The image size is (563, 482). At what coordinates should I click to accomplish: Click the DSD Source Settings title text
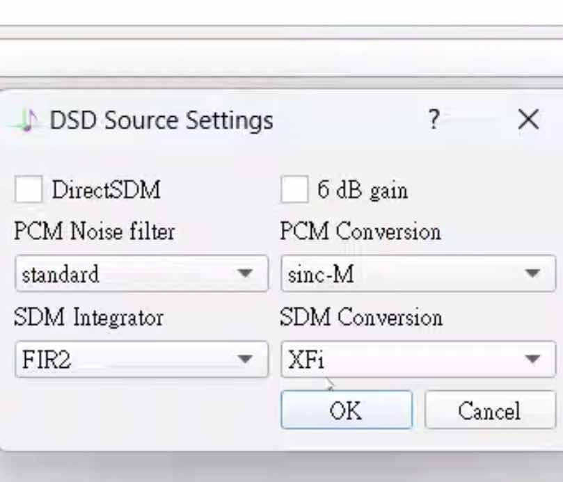[161, 120]
